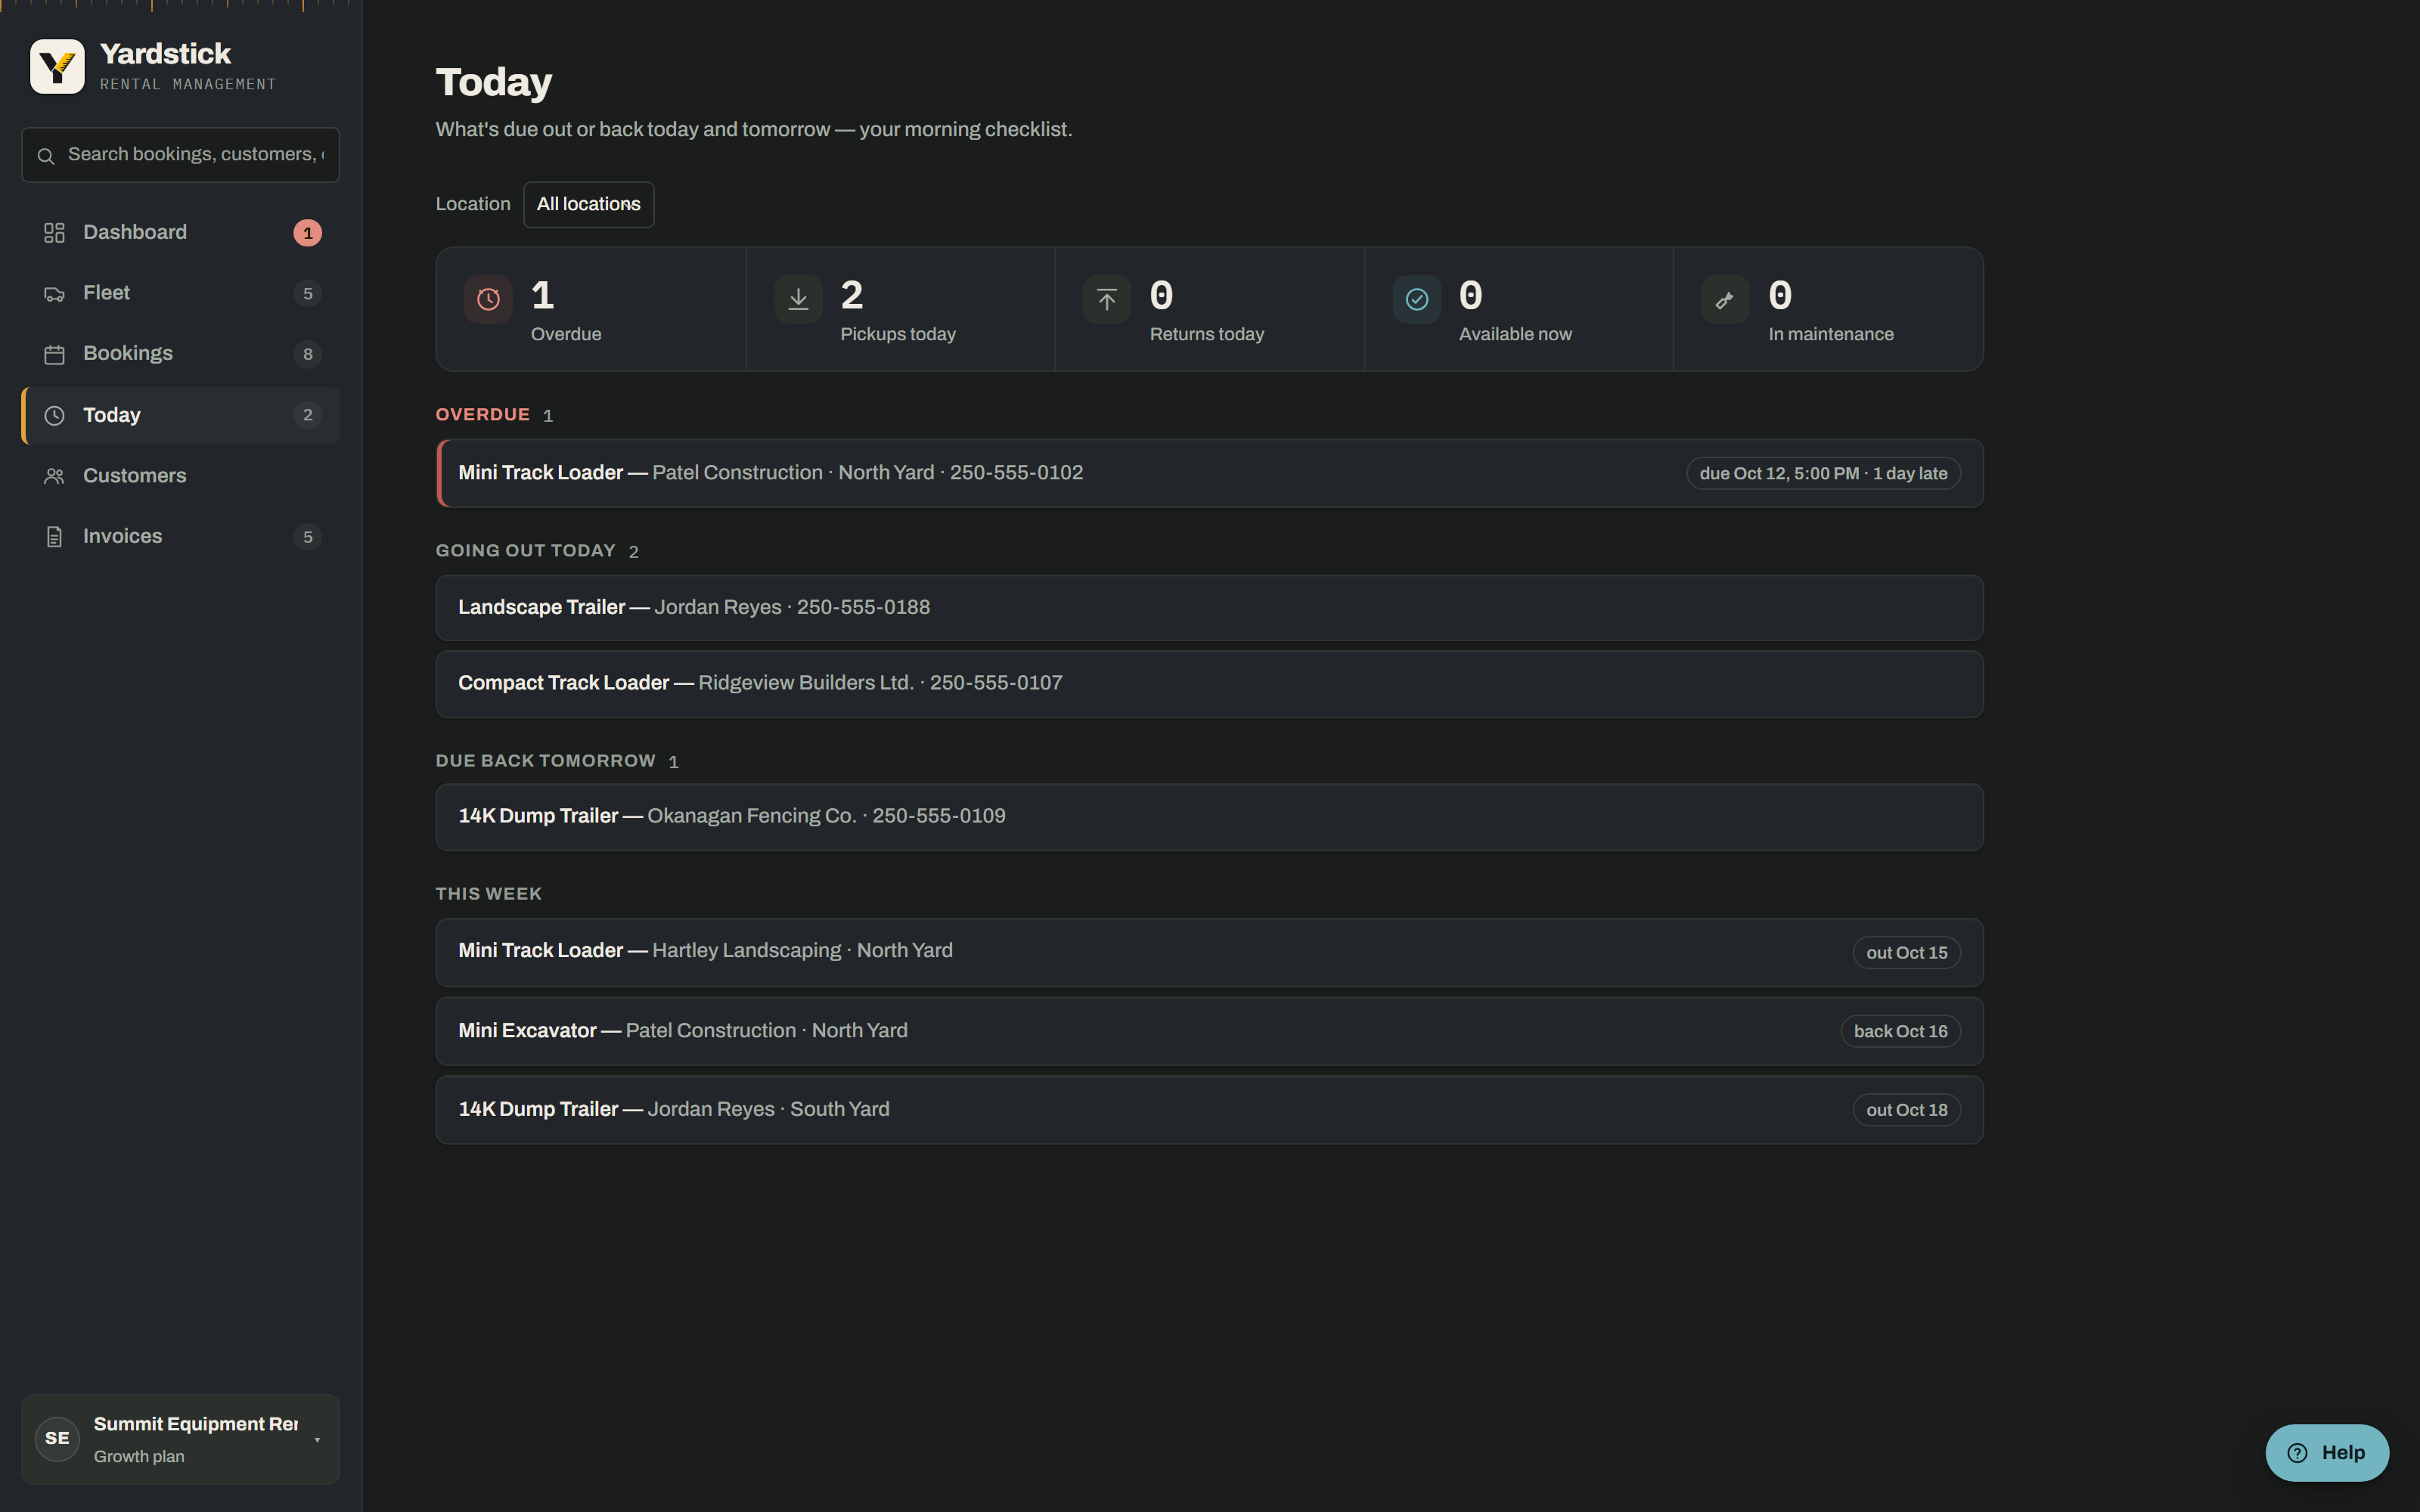Open the Landscape Trailer Jordan Reyes row

(x=1210, y=608)
